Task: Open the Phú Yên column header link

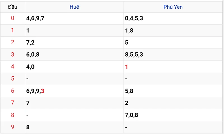Action: [173, 7]
